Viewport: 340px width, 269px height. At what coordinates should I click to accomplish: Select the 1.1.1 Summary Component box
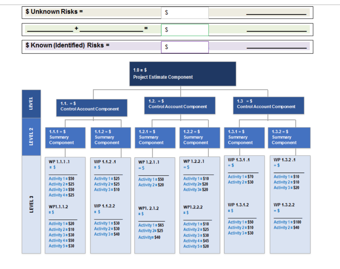coord(65,138)
